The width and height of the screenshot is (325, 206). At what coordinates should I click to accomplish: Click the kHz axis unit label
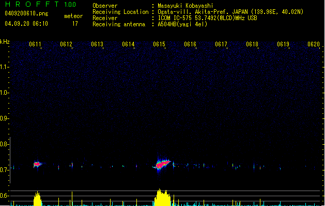5,42
